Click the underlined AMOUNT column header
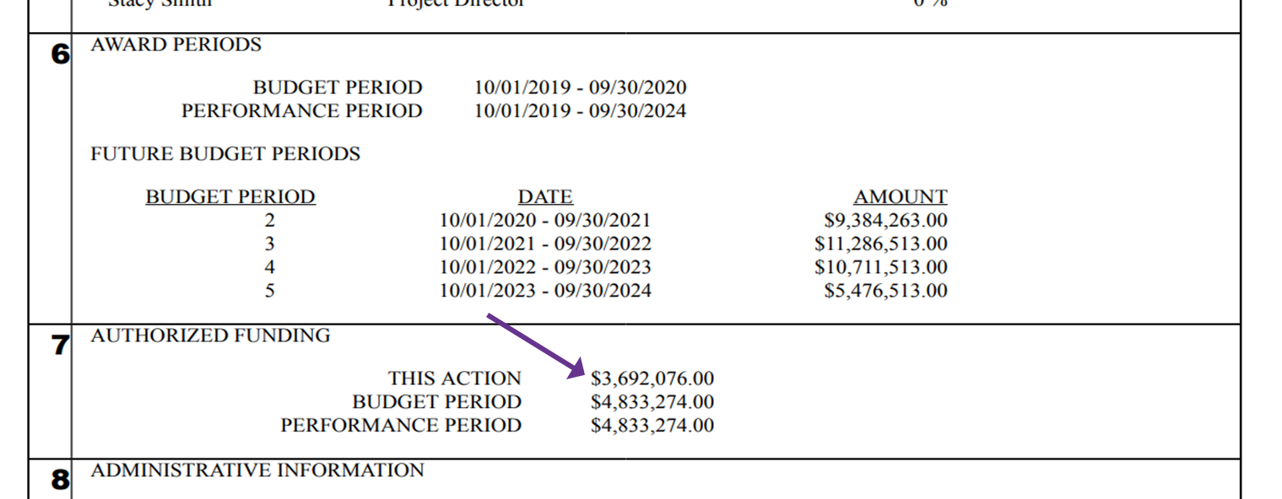Viewport: 1282px width, 499px height. click(901, 197)
